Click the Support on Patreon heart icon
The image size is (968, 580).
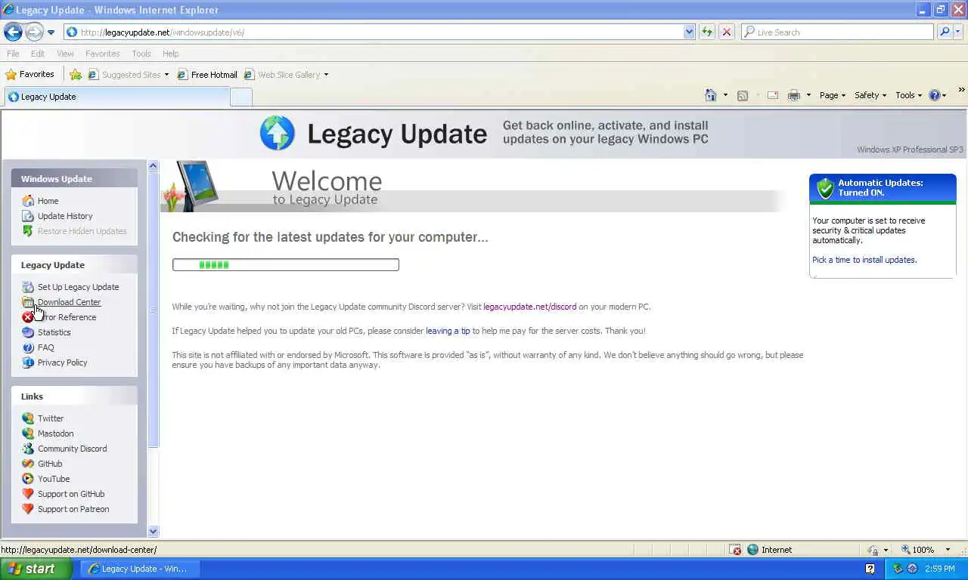click(x=28, y=509)
